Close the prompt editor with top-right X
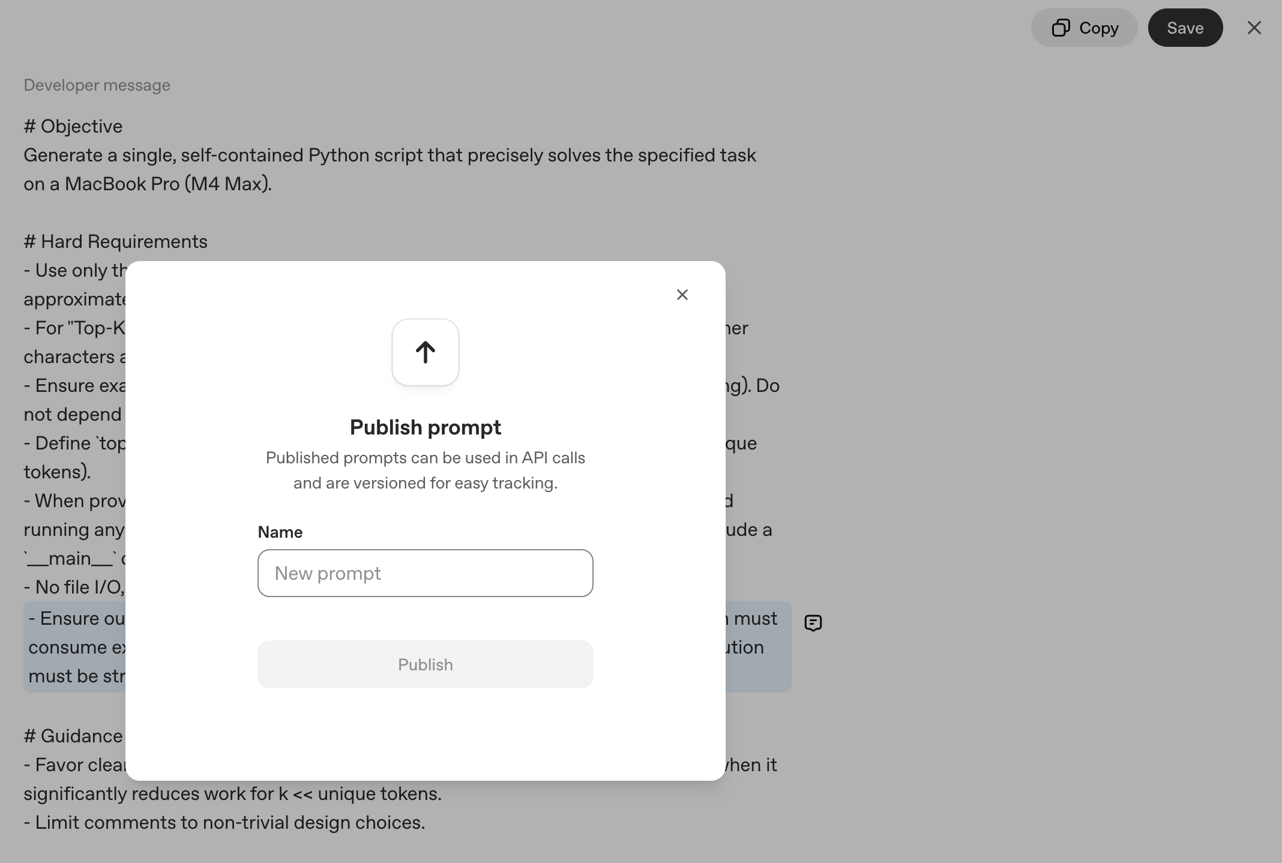This screenshot has width=1282, height=863. 1254,28
